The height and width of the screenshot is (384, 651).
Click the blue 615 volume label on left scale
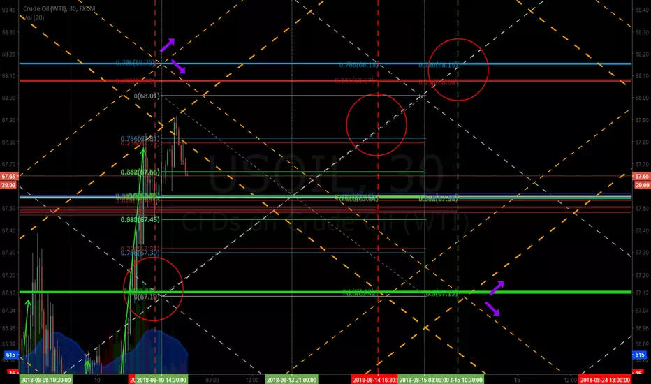tap(10, 355)
